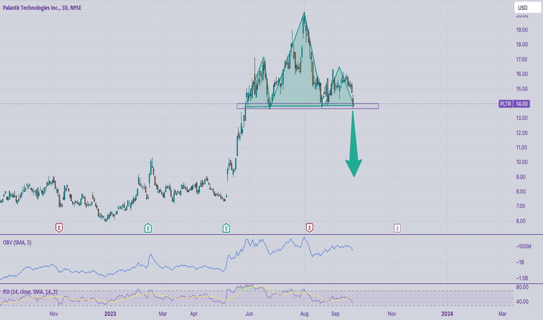
Task: Click the Sep time axis label
Action: click(x=335, y=314)
